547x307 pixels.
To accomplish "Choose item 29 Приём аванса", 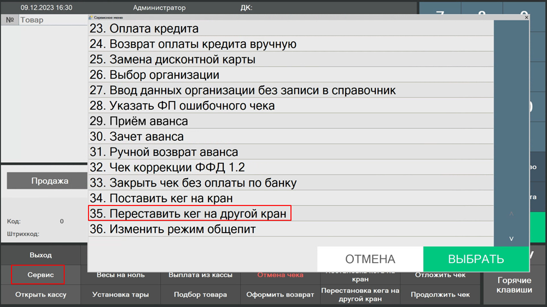I will 148,121.
